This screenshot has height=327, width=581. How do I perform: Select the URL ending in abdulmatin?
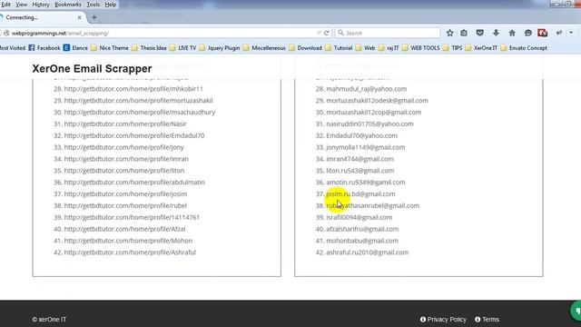point(134,182)
